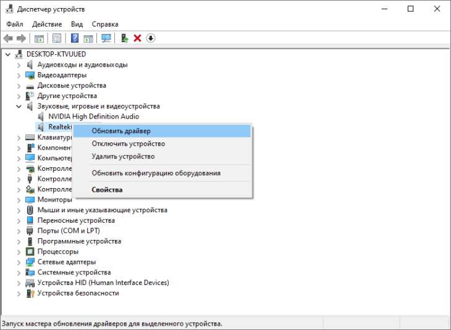Click the back arrow toolbar icon
The width and height of the screenshot is (451, 330).
(9, 38)
